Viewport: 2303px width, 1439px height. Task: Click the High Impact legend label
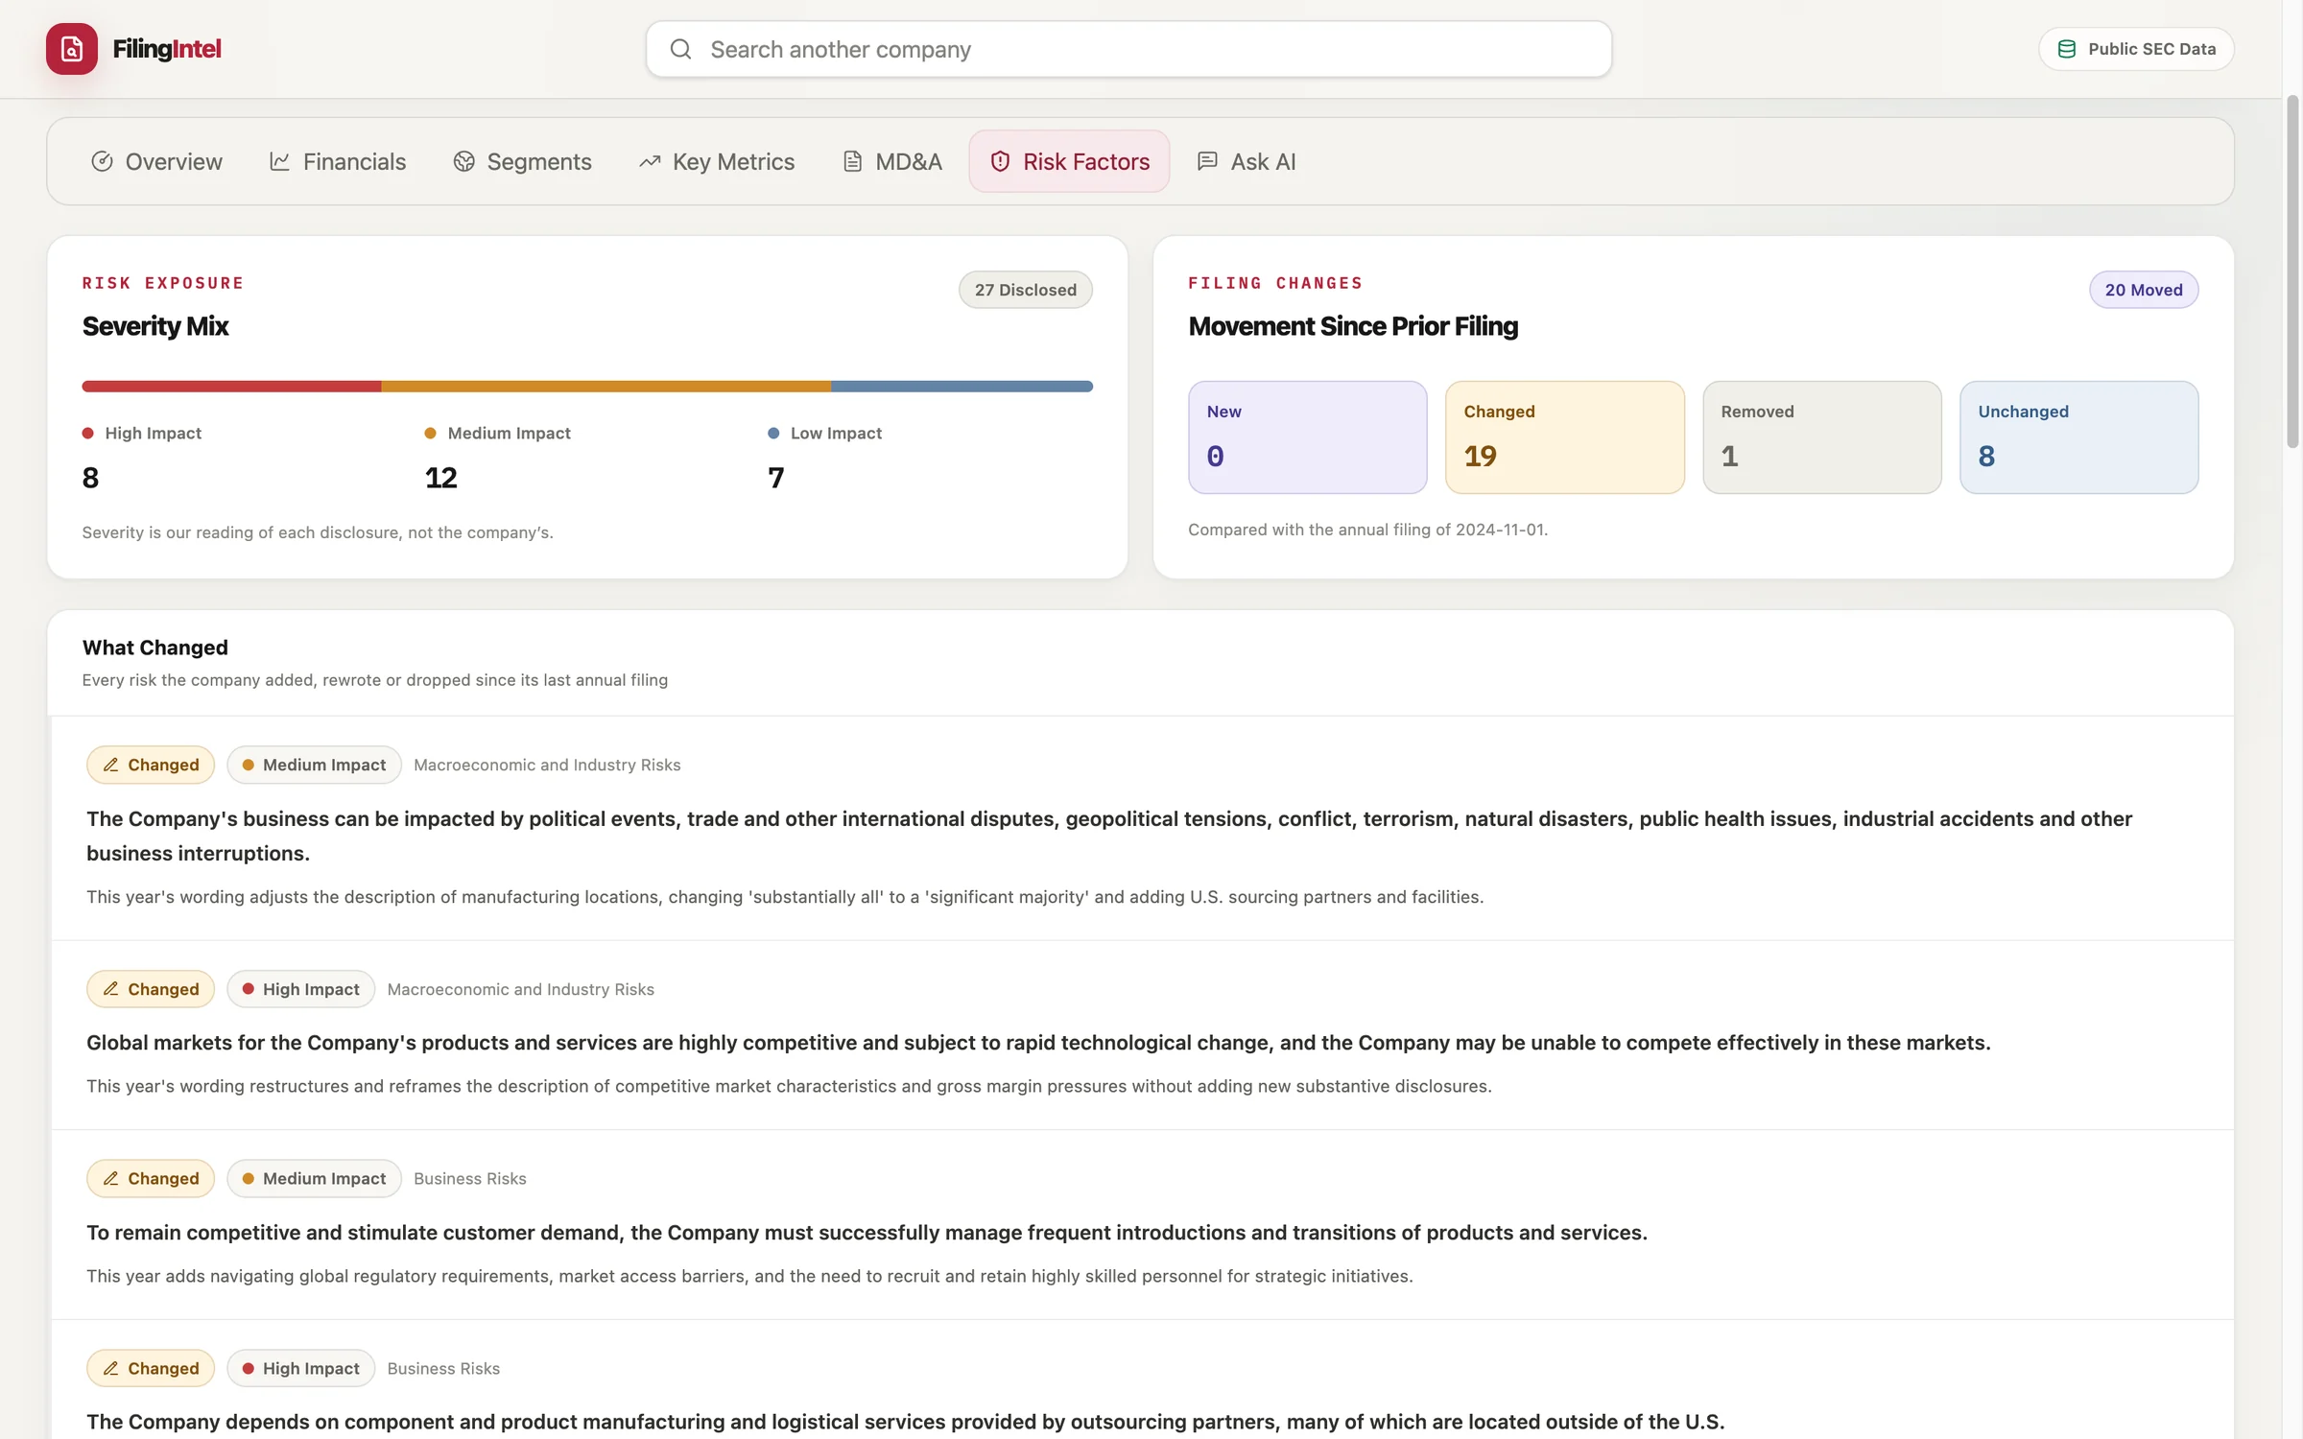(153, 434)
